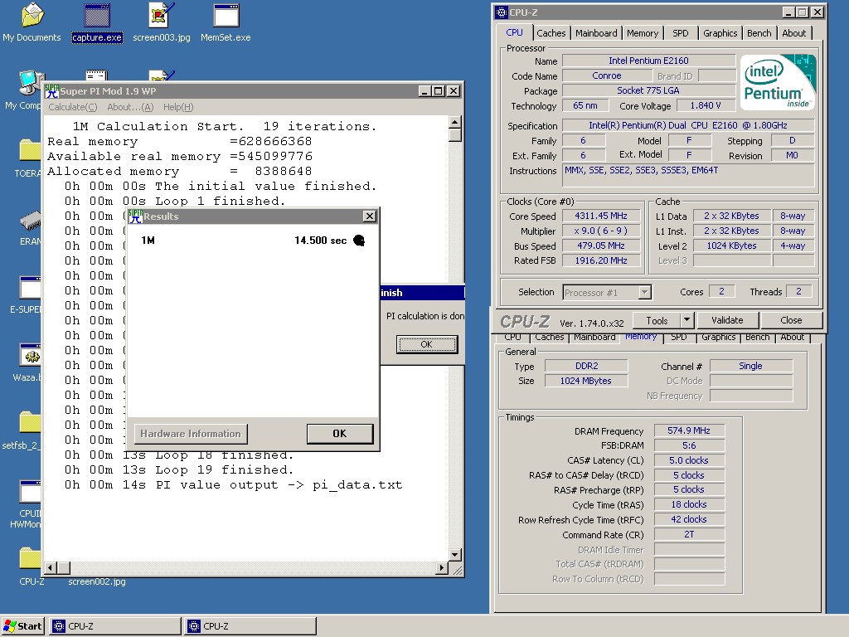The width and height of the screenshot is (849, 637).
Task: Click the Intel Pentium inside logo
Action: (778, 82)
